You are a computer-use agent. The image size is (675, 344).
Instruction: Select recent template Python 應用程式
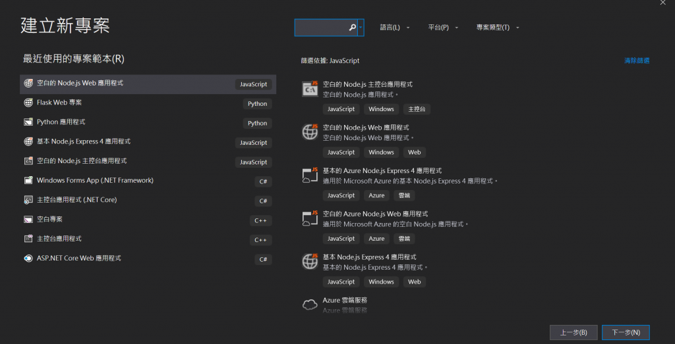(x=148, y=123)
